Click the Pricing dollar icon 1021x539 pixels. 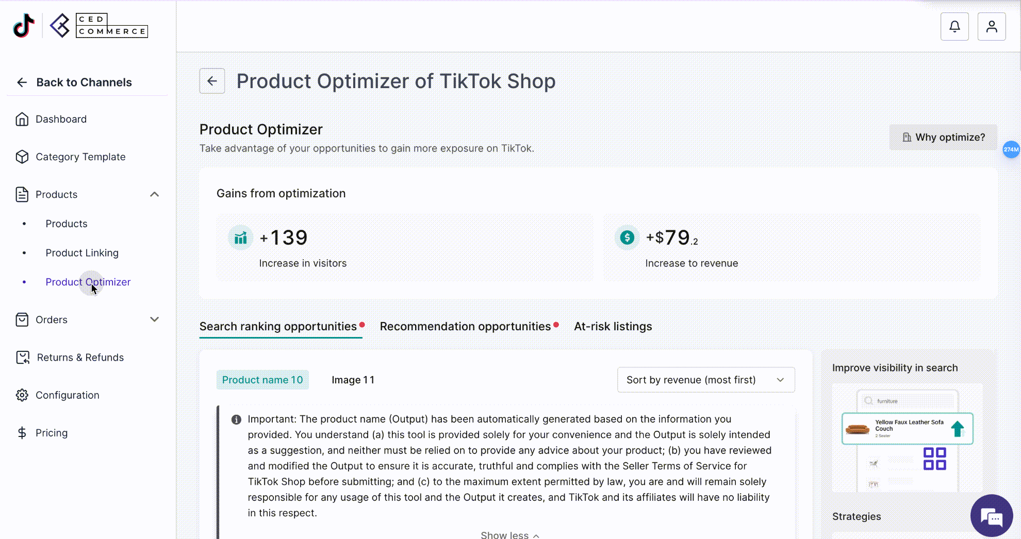(22, 433)
